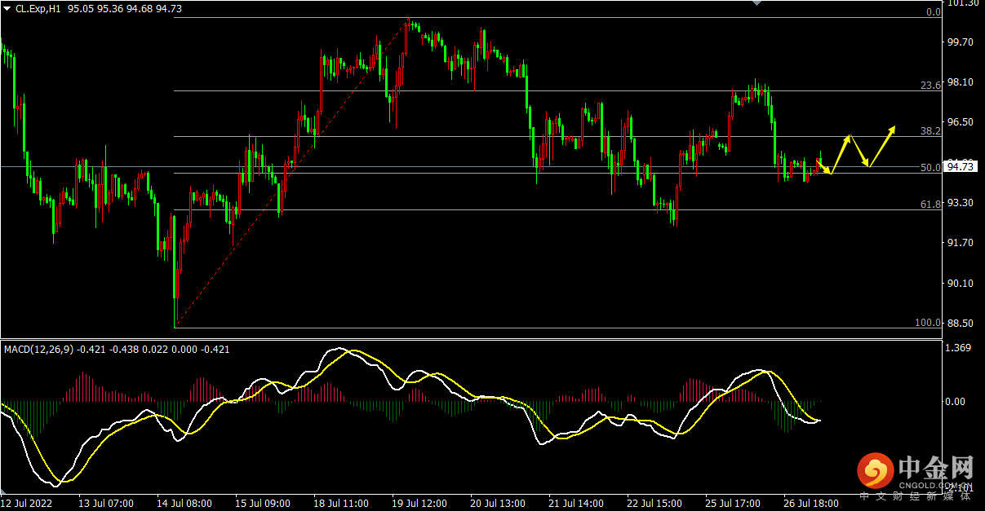985x511 pixels.
Task: Select the 0.0 Fibonacci level label
Action: click(x=934, y=12)
